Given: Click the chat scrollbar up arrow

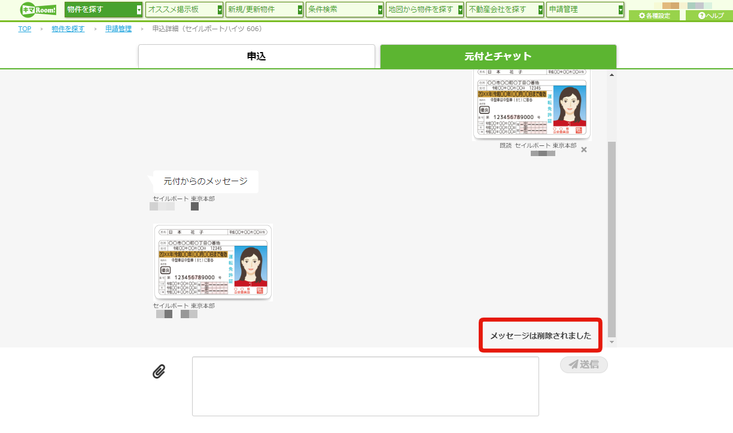Looking at the screenshot, I should pyautogui.click(x=612, y=75).
